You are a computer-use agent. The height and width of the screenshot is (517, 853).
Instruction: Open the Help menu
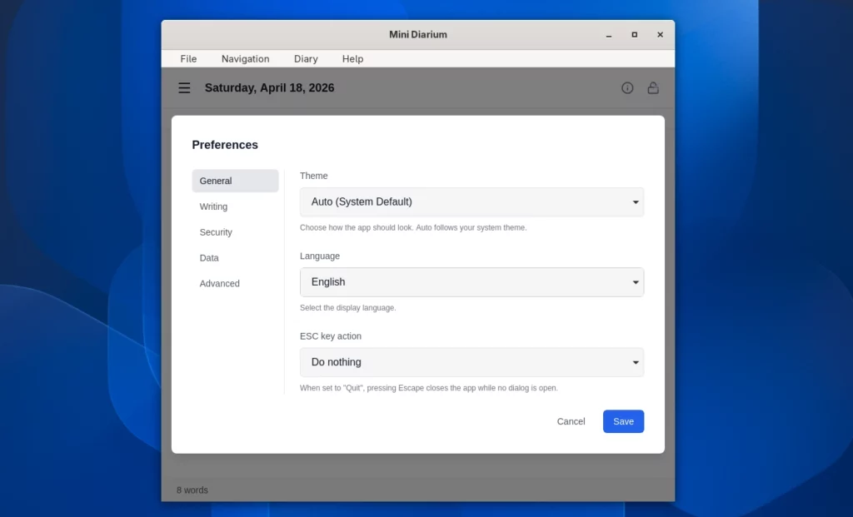352,59
